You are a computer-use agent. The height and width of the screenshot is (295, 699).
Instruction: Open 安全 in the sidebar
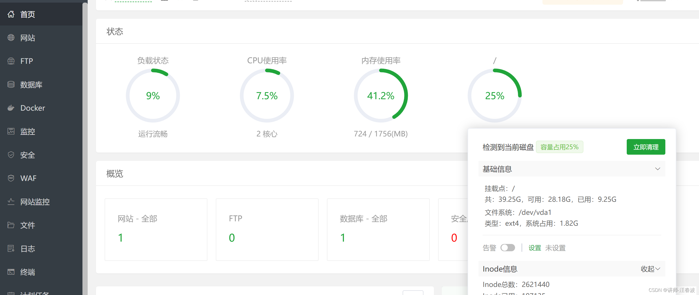(x=41, y=155)
